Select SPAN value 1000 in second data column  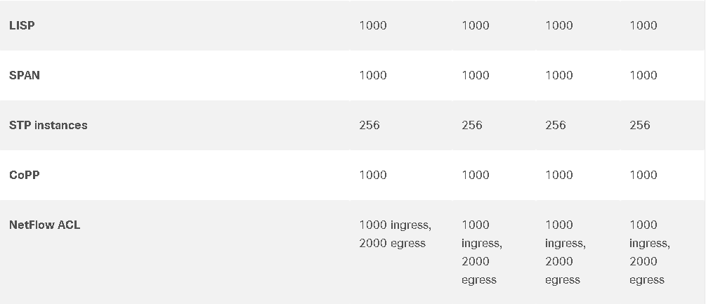(475, 76)
